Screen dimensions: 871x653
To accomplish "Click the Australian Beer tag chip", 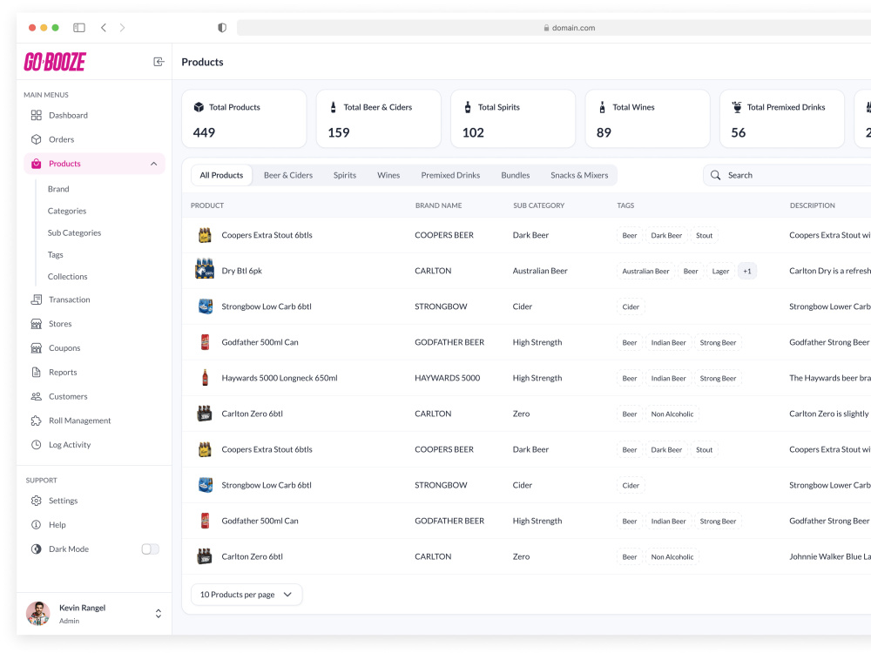I will [645, 272].
